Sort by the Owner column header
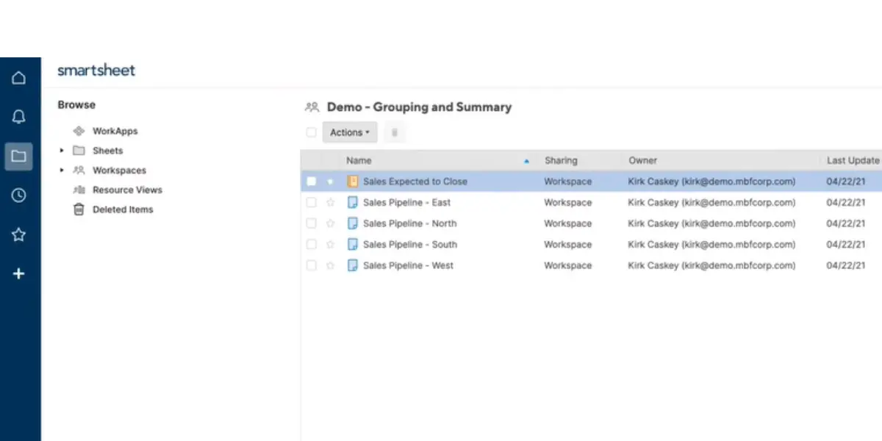Viewport: 882px width, 441px height. pos(642,160)
